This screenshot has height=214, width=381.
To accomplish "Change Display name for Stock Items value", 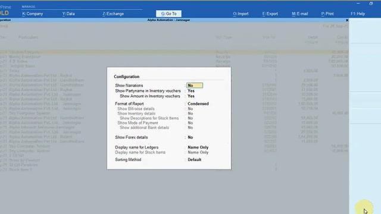I will 198,152.
